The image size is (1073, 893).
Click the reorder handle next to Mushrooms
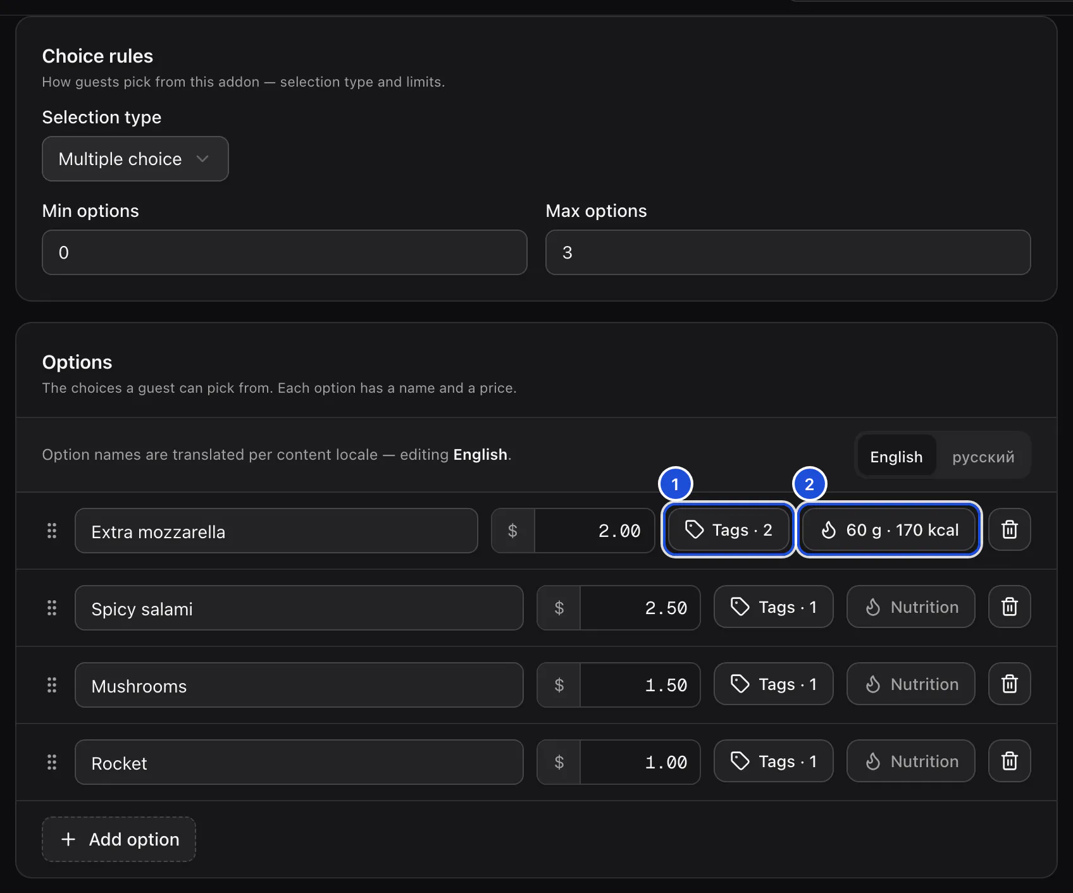(52, 685)
